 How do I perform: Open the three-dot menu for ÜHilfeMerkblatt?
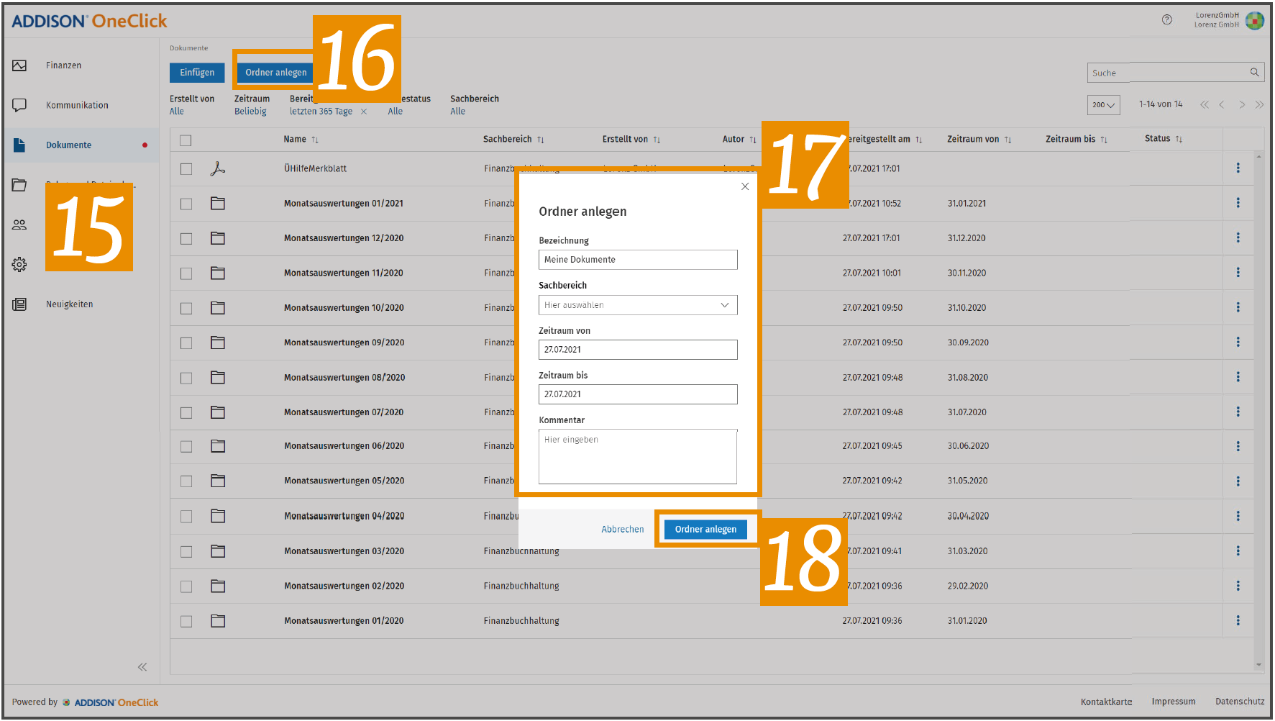[x=1238, y=168]
